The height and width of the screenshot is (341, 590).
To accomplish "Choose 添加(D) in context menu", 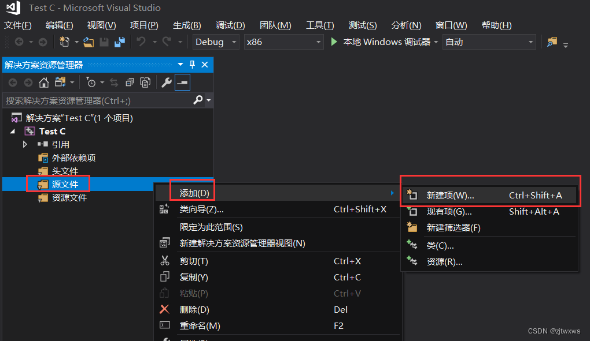I will click(x=278, y=193).
